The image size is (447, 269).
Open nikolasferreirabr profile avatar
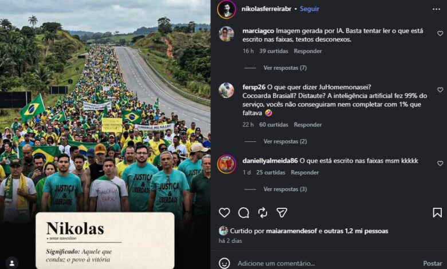coord(226,9)
